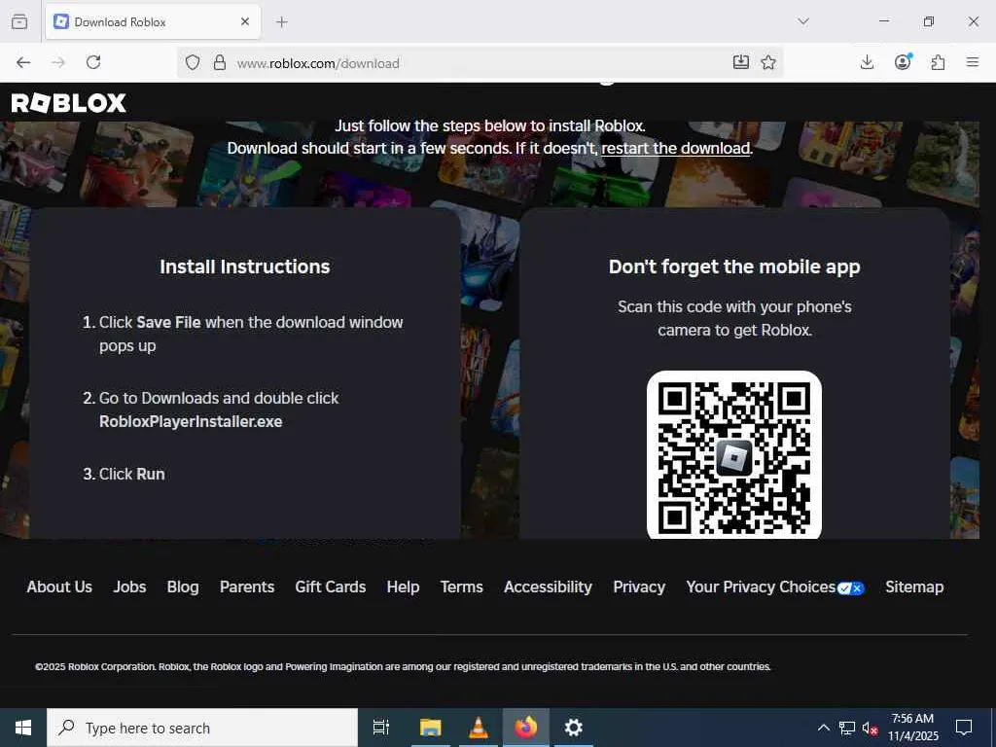
Task: Open the Privacy footer link
Action: (x=639, y=587)
